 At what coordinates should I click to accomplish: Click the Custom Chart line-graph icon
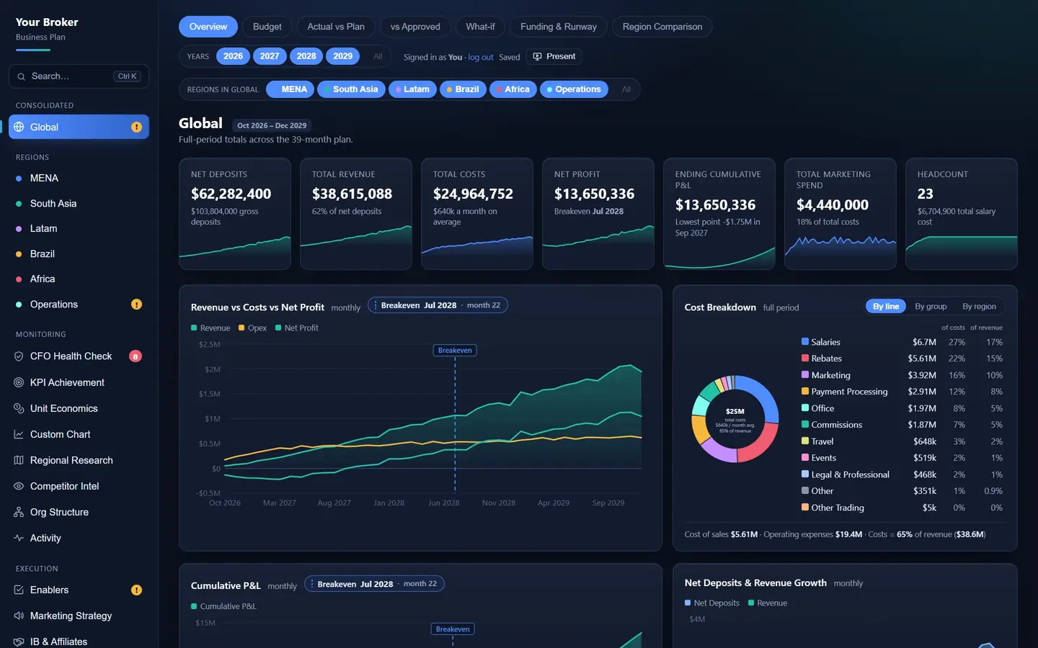(19, 434)
